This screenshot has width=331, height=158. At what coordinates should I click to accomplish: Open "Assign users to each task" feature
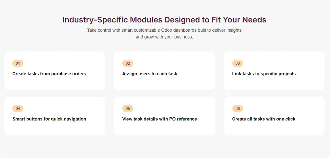[x=150, y=74]
